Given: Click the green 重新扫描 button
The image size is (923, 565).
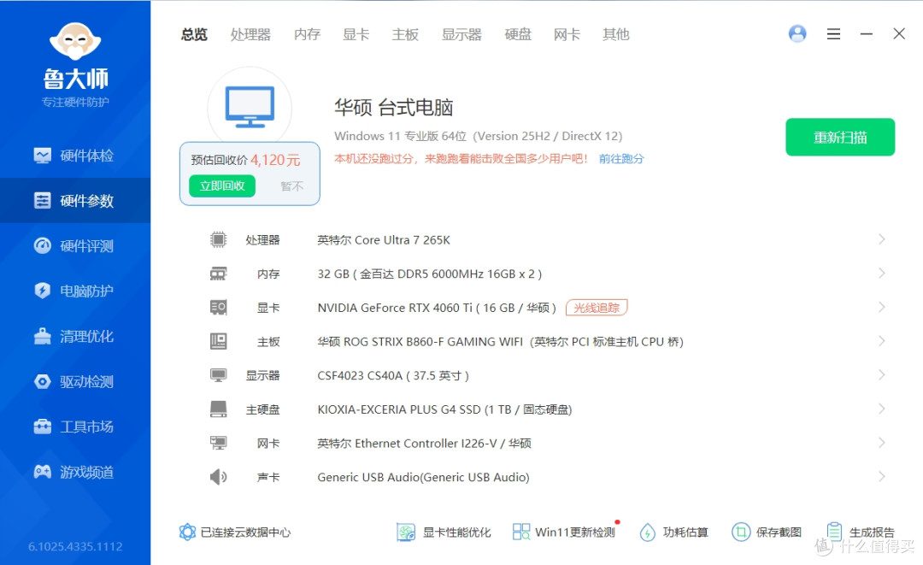Looking at the screenshot, I should 840,137.
